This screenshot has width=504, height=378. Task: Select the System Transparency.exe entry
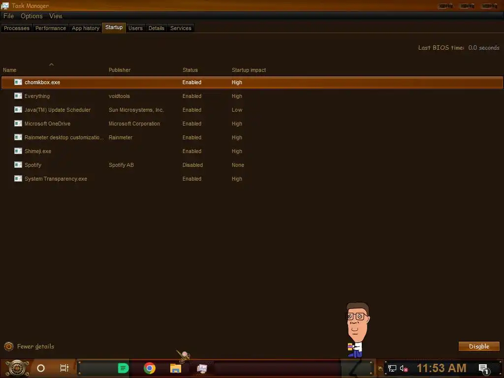click(x=252, y=179)
